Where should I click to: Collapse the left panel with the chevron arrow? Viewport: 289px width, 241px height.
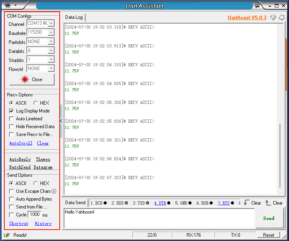coord(61,121)
